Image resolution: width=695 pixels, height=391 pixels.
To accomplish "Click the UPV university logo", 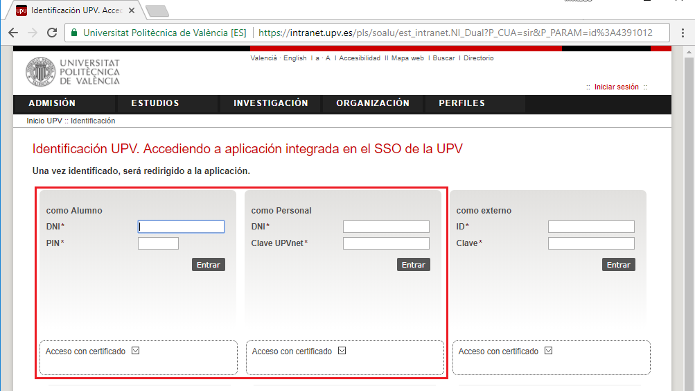I will point(73,72).
